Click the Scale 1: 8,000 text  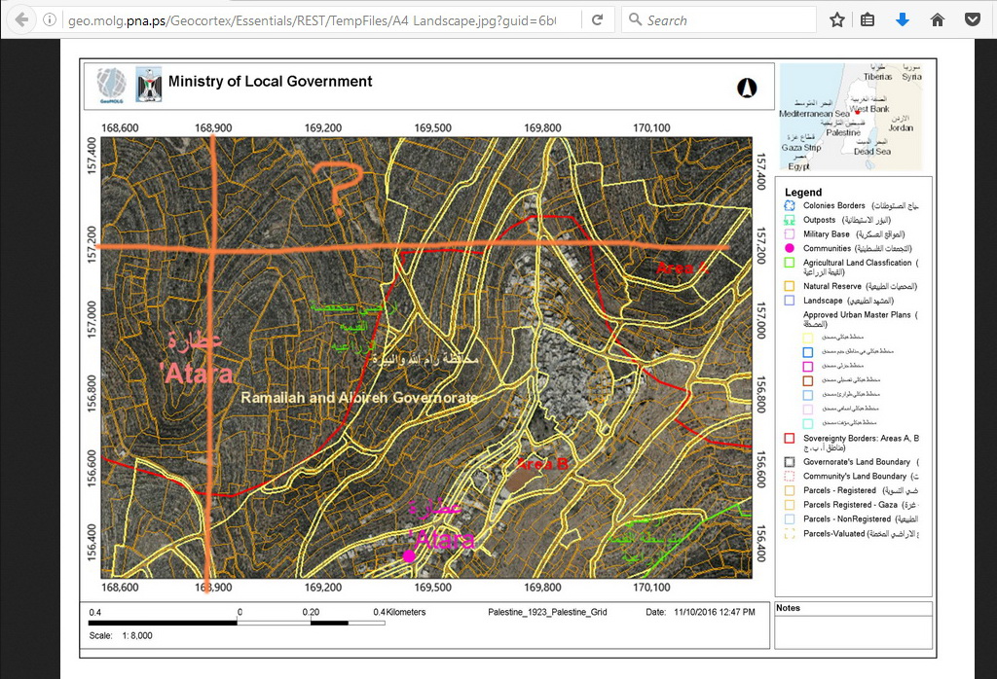point(121,635)
